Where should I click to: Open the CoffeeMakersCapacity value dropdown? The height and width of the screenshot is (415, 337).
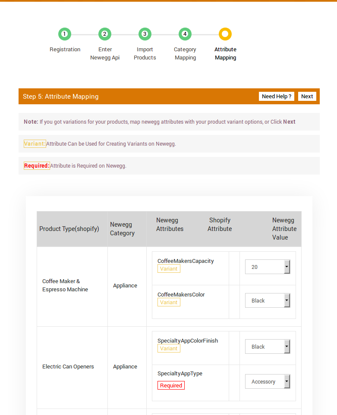[x=268, y=267]
